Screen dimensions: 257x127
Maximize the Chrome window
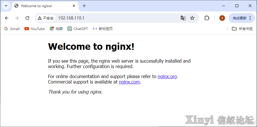pyautogui.click(x=237, y=6)
